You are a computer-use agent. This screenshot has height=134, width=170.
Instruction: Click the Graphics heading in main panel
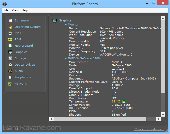(x=65, y=20)
